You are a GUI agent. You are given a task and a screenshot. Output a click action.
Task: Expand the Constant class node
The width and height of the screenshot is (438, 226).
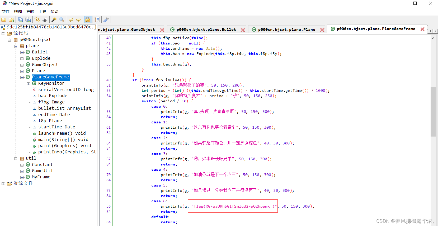tap(22, 165)
